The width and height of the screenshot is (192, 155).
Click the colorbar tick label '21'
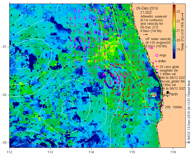[178, 30]
